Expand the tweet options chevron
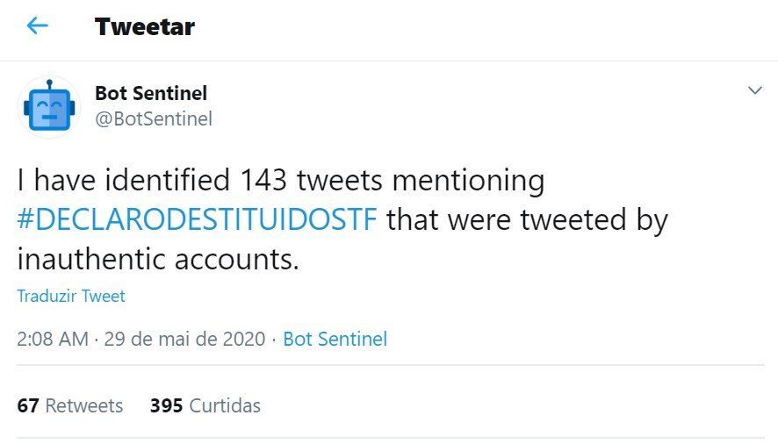778x444 pixels. (754, 90)
